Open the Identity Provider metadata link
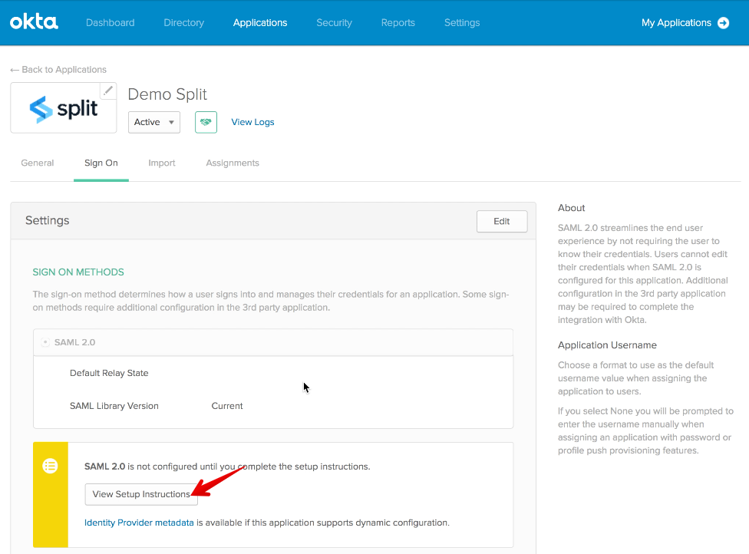The height and width of the screenshot is (554, 749). (139, 523)
